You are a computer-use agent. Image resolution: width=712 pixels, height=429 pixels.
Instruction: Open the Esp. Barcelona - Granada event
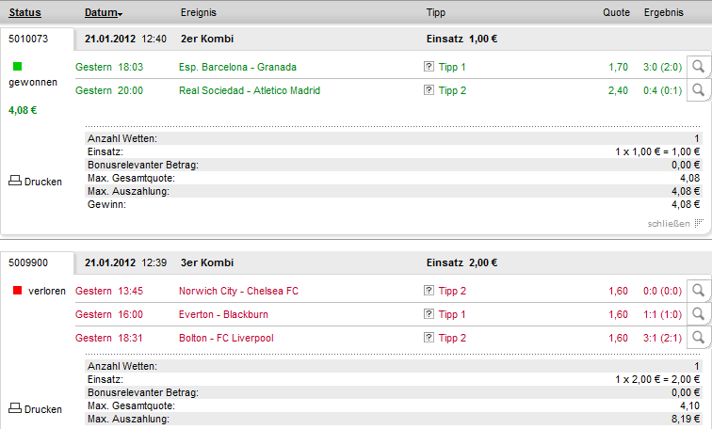(x=237, y=67)
